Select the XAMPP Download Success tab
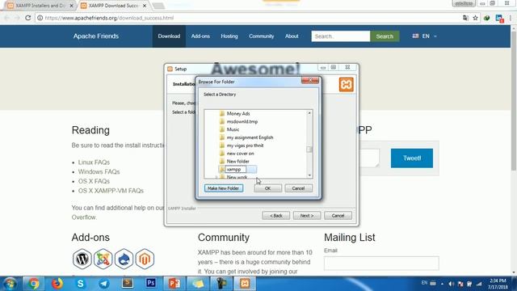This screenshot has height=291, width=517. point(113,6)
